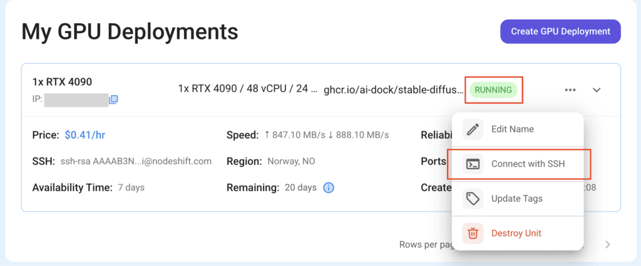Click Create GPU Deployment button
This screenshot has width=641, height=266.
560,31
